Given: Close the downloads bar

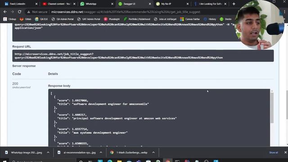Looking at the screenshot, I should point(285,153).
